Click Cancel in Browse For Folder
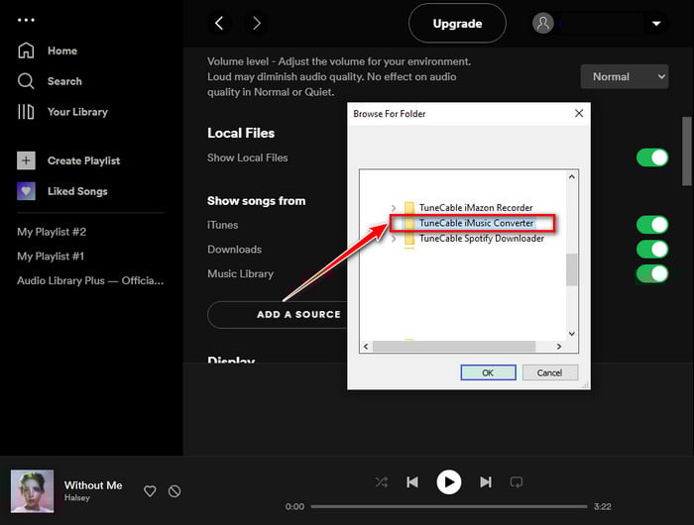 tap(550, 372)
